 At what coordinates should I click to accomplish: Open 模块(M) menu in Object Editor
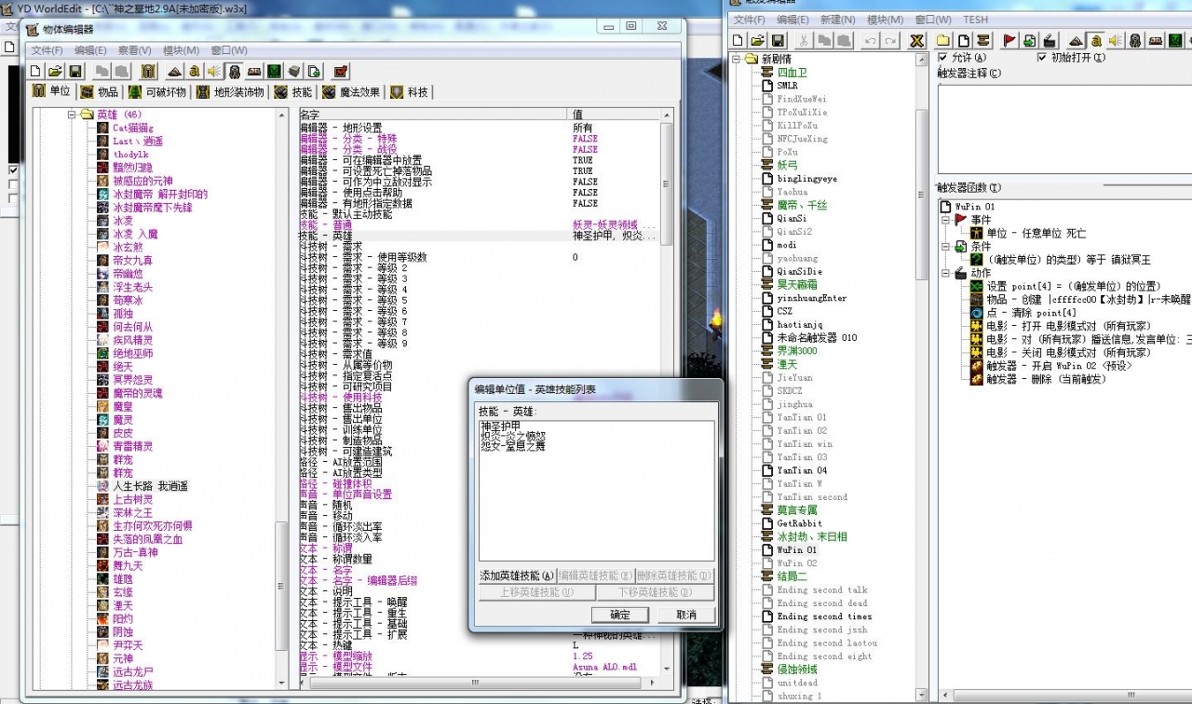(x=181, y=50)
